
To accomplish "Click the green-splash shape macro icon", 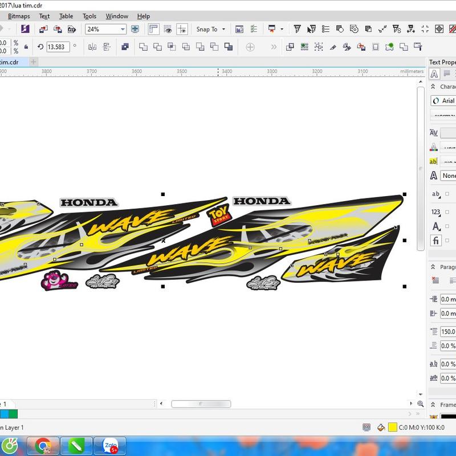I will (x=389, y=47).
